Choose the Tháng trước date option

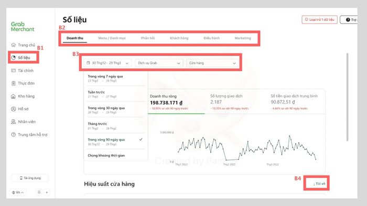coord(116,126)
